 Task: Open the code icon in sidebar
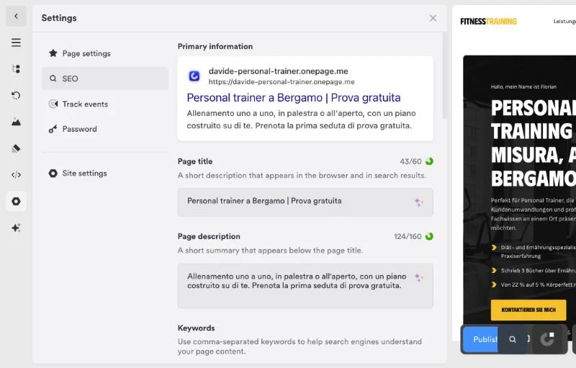coord(16,175)
